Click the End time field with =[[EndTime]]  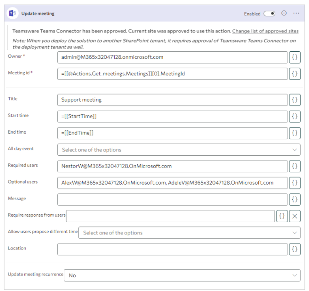(173, 133)
